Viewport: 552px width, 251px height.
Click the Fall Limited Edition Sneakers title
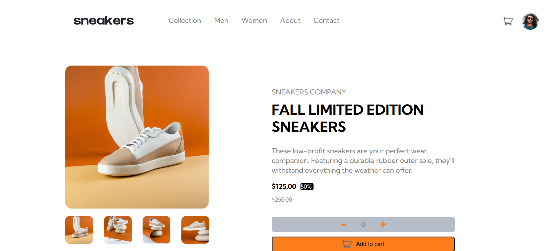coord(347,118)
